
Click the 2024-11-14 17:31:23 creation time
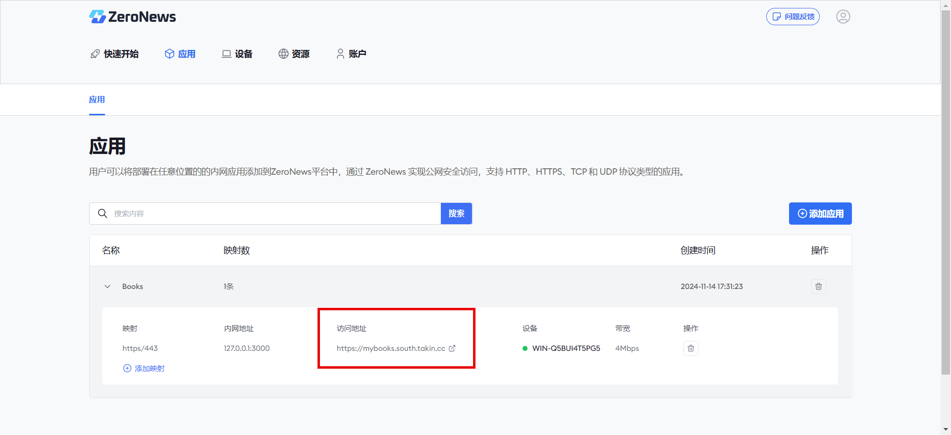click(712, 287)
